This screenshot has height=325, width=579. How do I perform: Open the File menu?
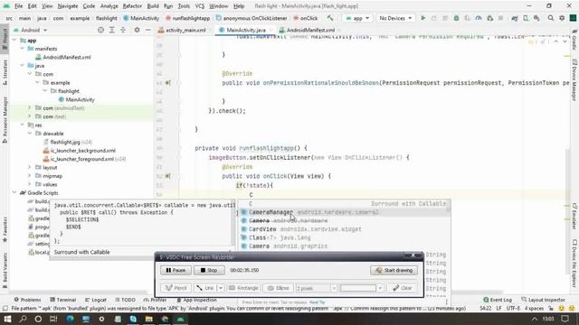click(18, 6)
